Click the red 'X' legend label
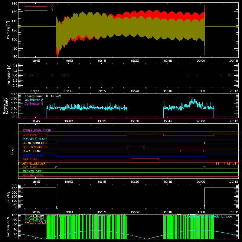 coord(52,5)
